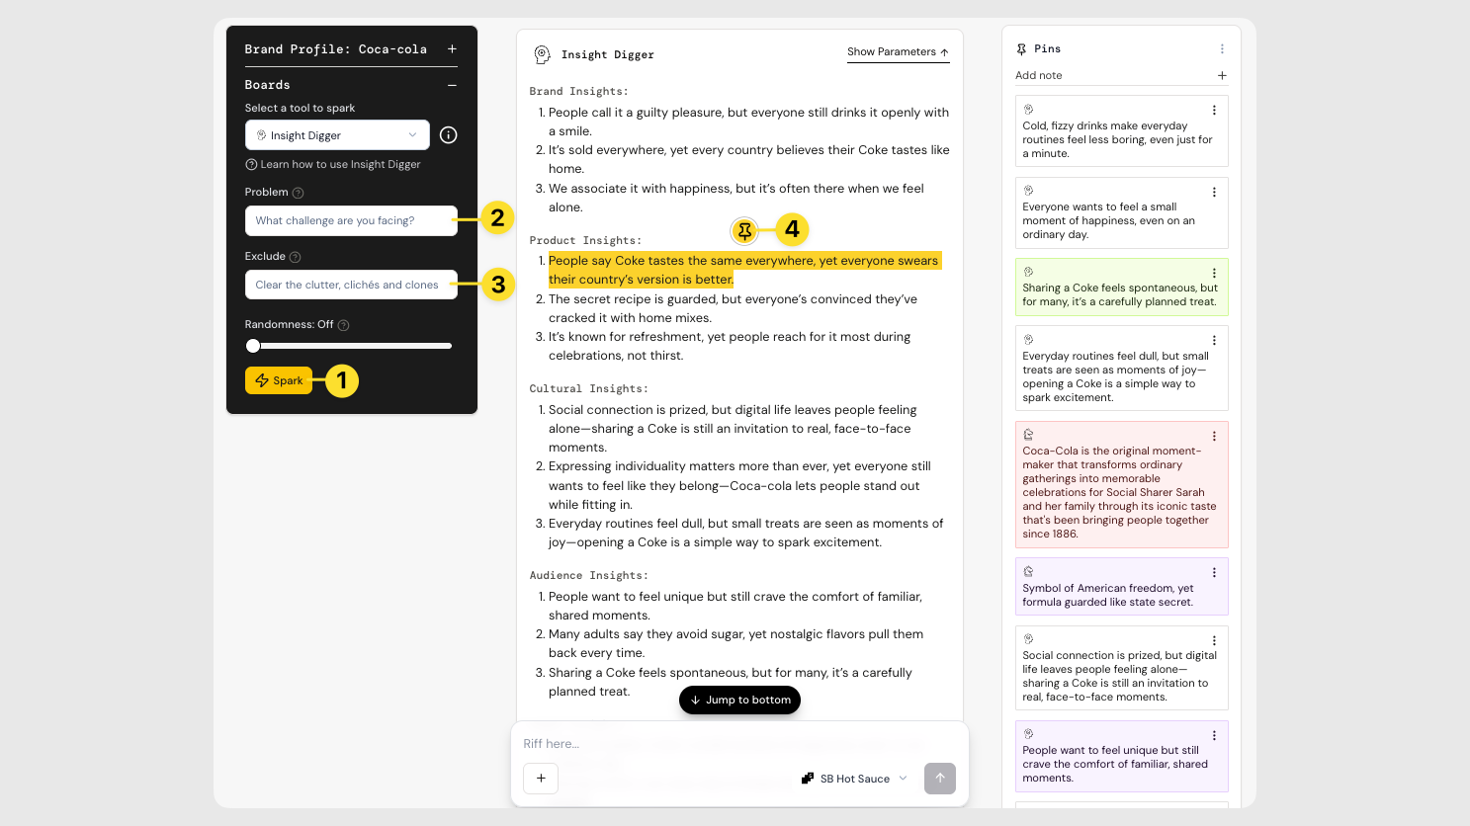Pin the highlighted insight with pin icon

tap(744, 230)
